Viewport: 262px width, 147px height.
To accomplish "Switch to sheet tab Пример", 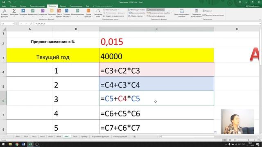I will [x=84, y=136].
